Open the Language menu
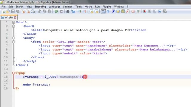The image size is (191, 107). (54, 7)
